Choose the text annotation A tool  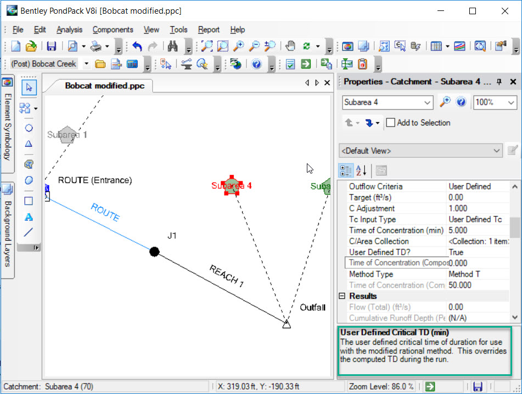tap(29, 217)
